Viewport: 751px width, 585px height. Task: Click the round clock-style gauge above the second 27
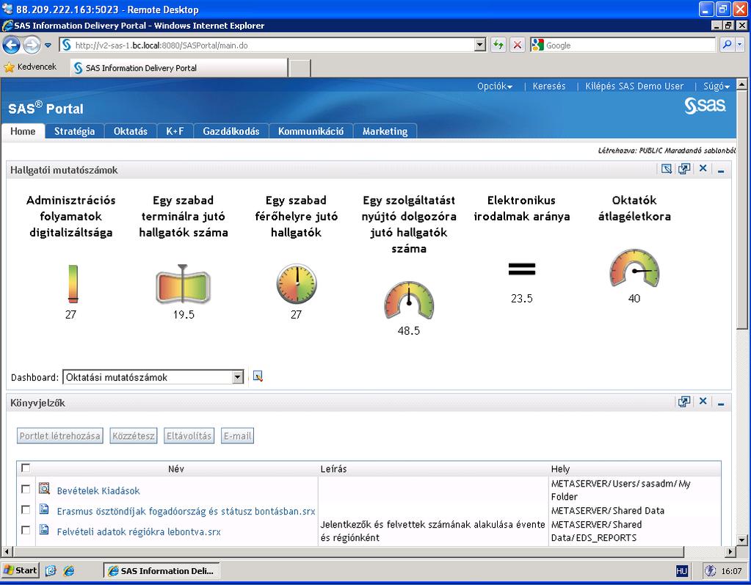tap(297, 283)
